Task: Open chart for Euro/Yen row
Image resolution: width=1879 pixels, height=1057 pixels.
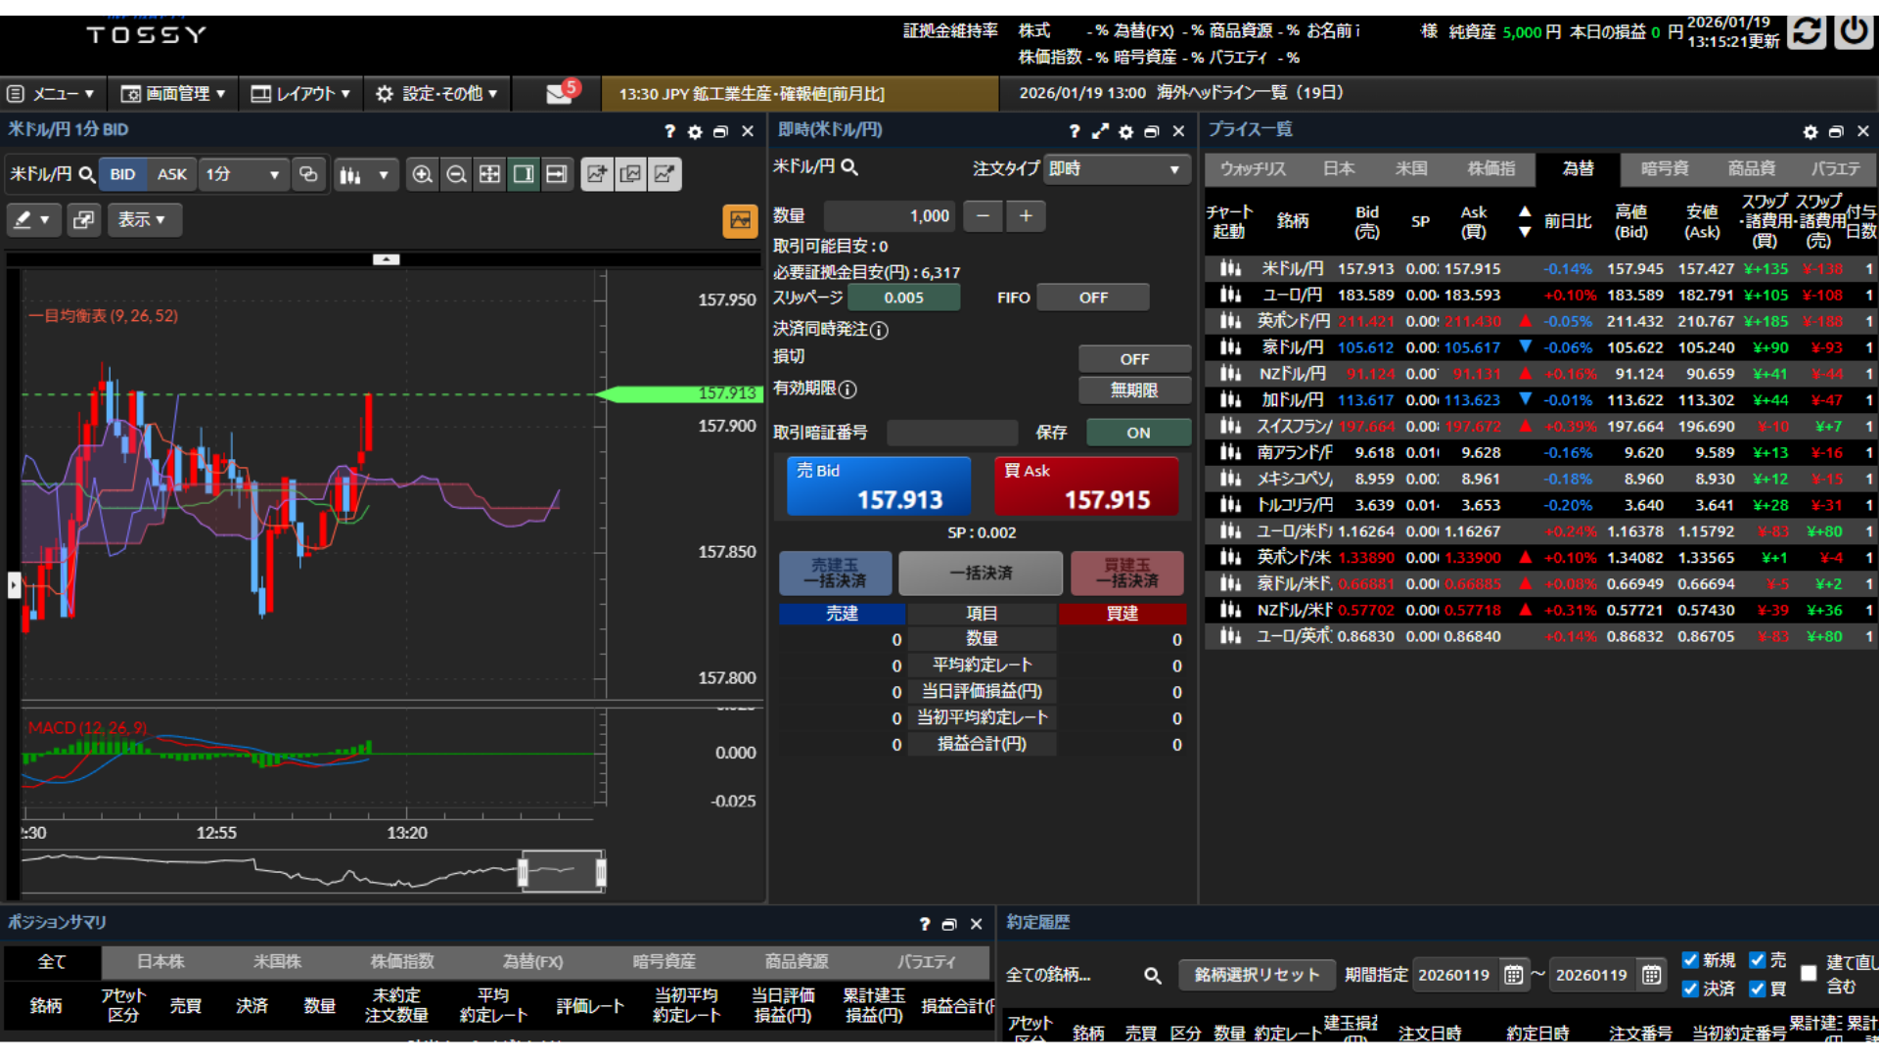Action: (x=1229, y=295)
